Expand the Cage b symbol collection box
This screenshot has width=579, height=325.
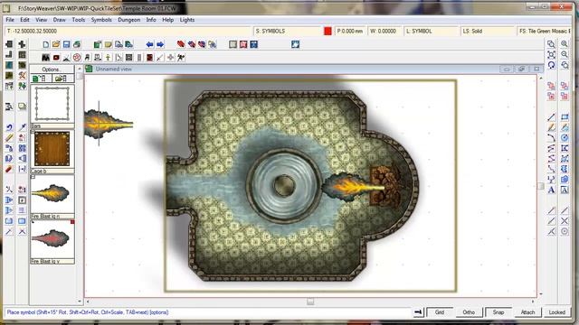33,132
